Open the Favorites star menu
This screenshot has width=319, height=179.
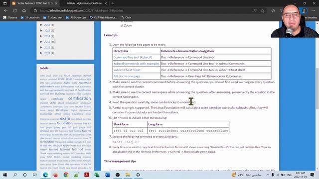click(273, 10)
